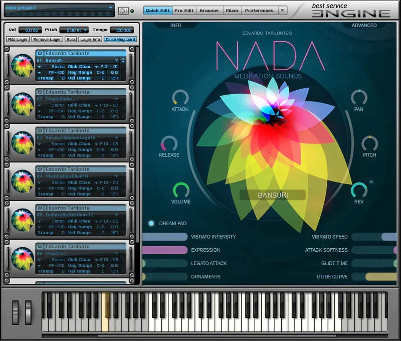
Task: Click the EXPRESSION slider
Action: tap(165, 250)
